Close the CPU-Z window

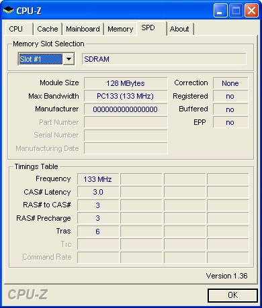(252, 10)
